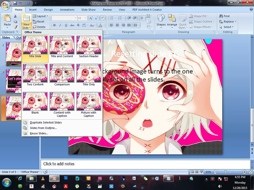Viewport: 254px width, 190px height.
Task: Redo the action in Quick Access toolbar
Action: point(28,3)
